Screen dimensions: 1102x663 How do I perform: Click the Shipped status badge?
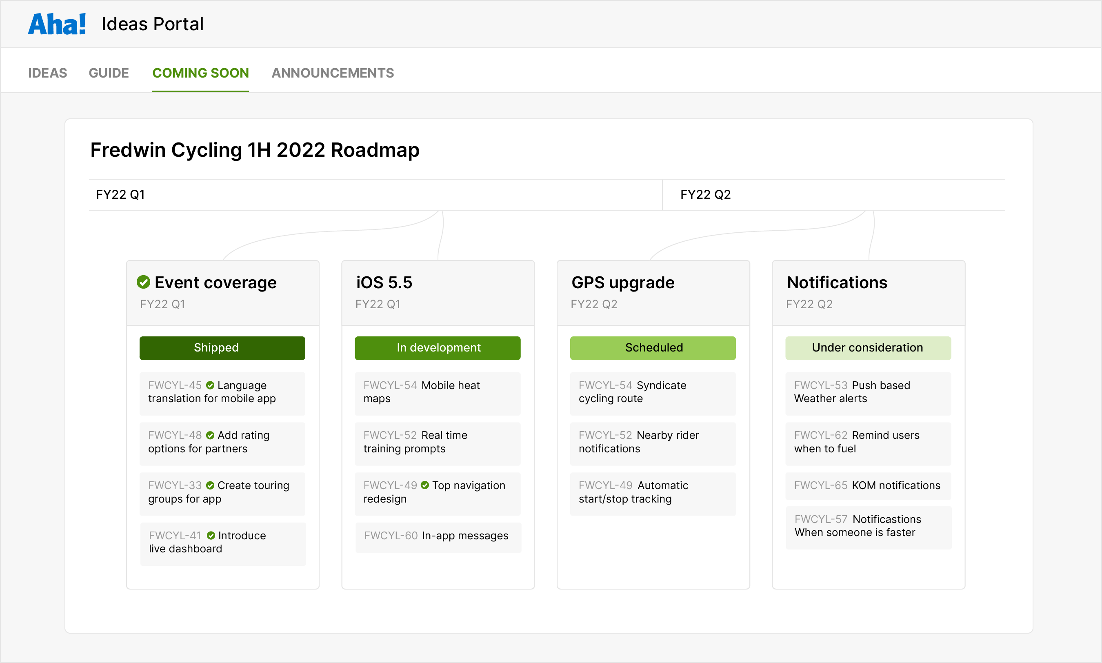tap(222, 347)
